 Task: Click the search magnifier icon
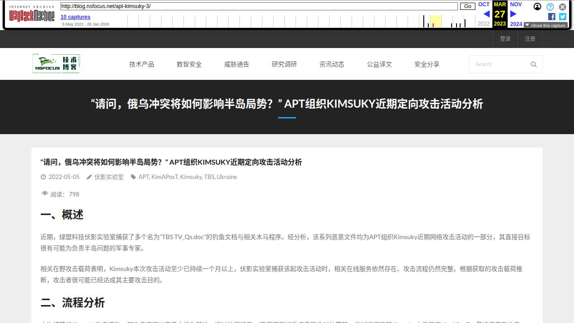coord(534,64)
